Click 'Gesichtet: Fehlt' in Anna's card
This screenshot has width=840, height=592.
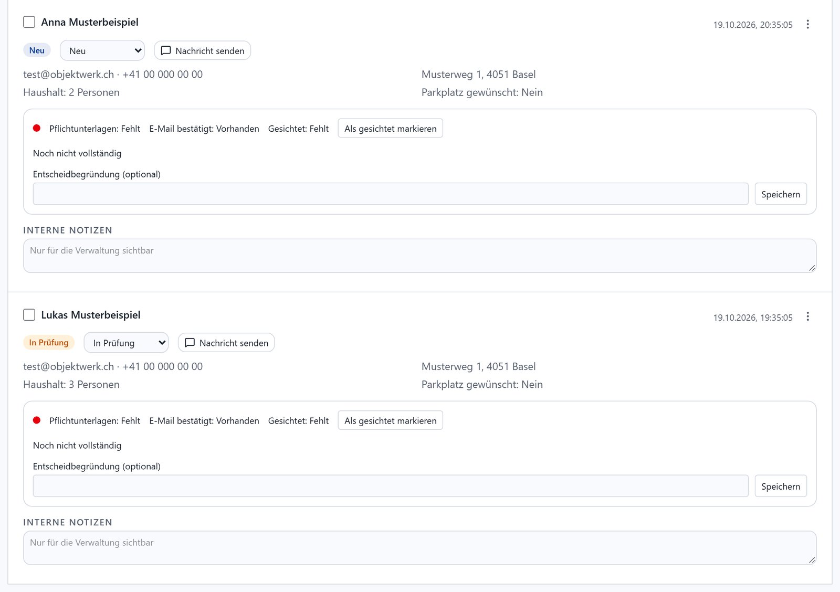(x=298, y=129)
